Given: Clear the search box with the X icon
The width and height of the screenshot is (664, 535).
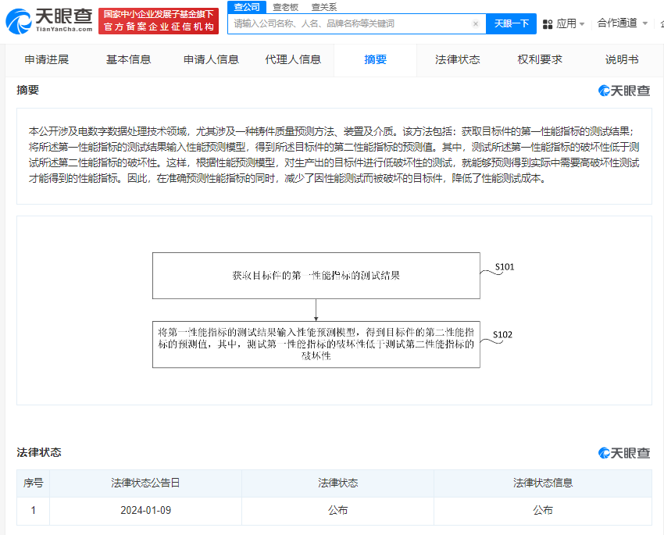Looking at the screenshot, I should coord(476,24).
